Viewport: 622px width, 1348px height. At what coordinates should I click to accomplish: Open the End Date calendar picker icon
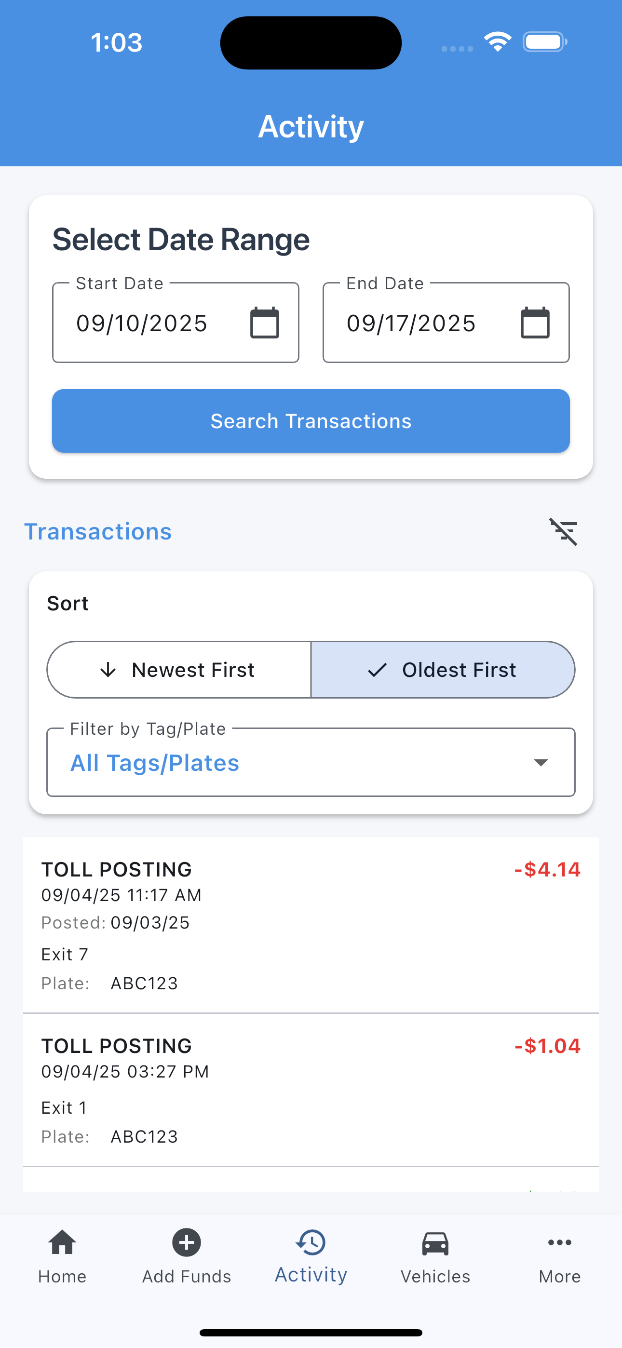click(x=535, y=323)
